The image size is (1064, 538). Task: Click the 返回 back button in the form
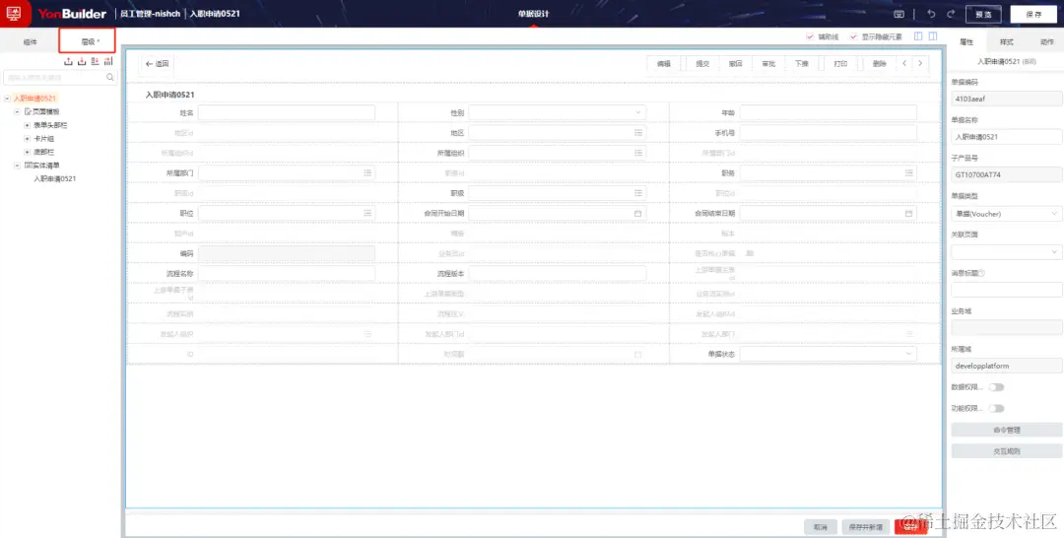(157, 64)
